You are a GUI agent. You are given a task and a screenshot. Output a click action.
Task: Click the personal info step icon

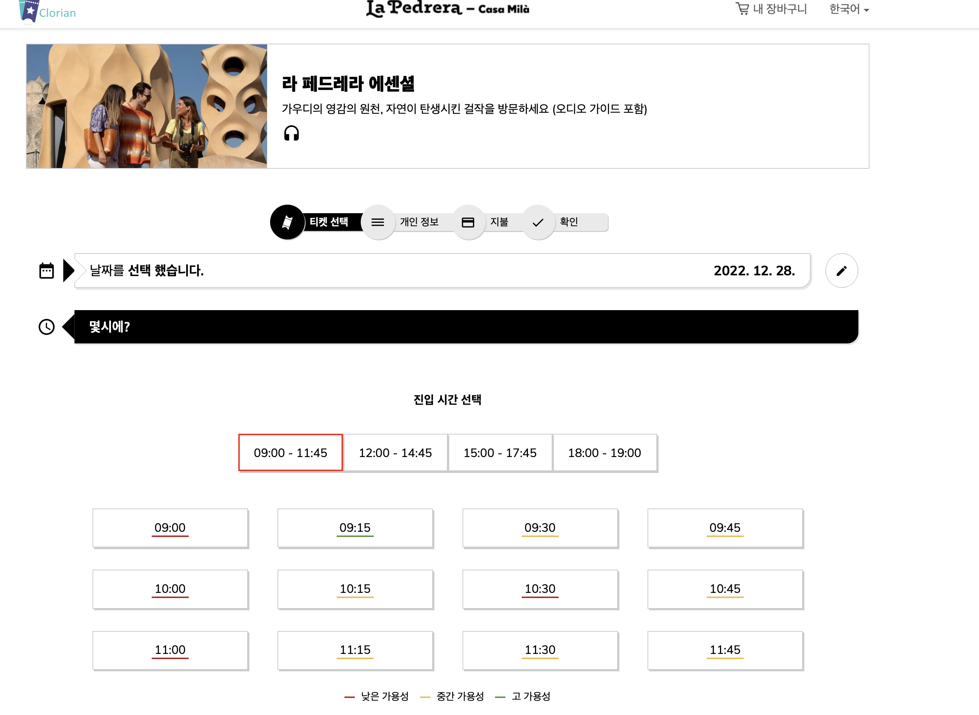(378, 222)
